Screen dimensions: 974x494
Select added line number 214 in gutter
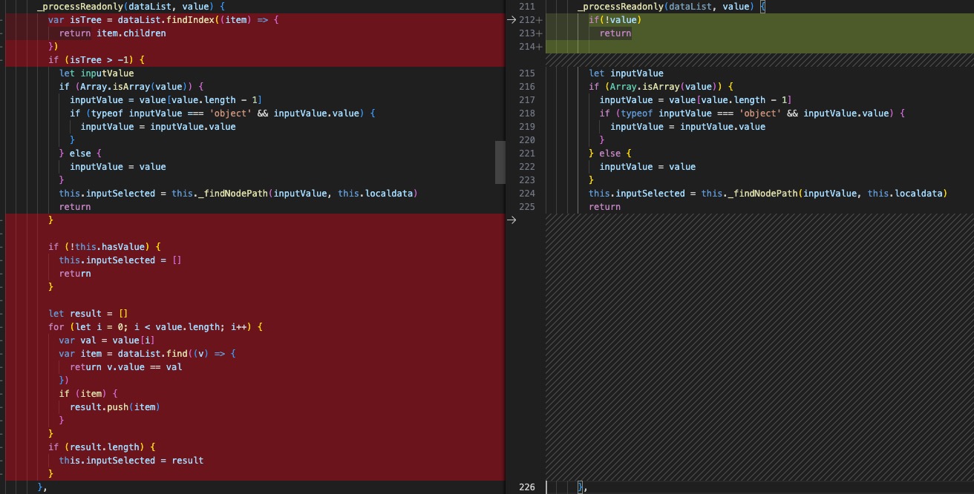point(527,47)
